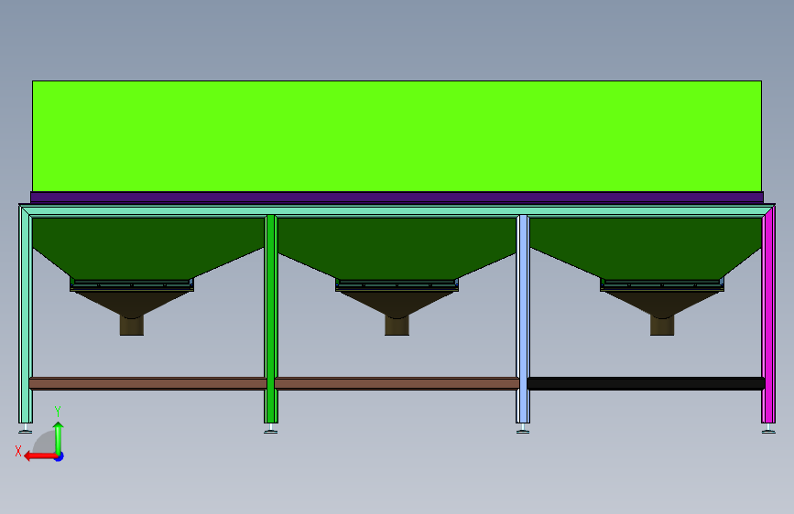Viewport: 794px width, 514px height.
Task: Select the green vertical frame leg
Action: pos(271,318)
